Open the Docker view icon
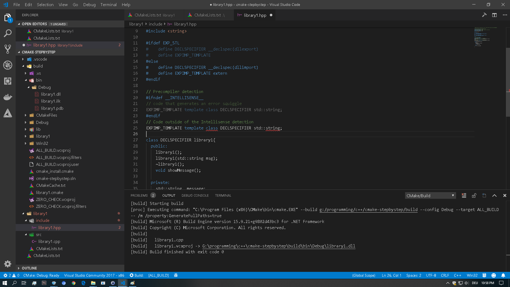The image size is (510, 287). (8, 97)
